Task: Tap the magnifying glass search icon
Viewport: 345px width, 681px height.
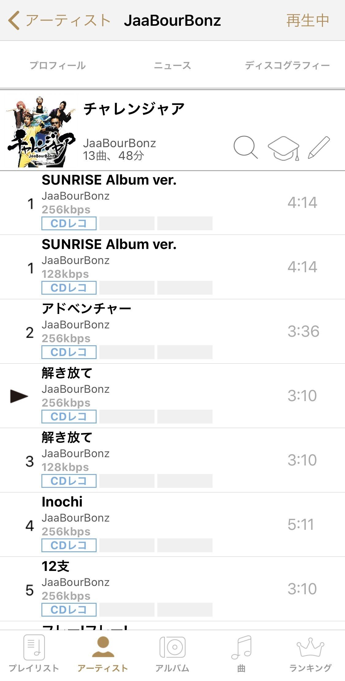Action: pos(245,147)
